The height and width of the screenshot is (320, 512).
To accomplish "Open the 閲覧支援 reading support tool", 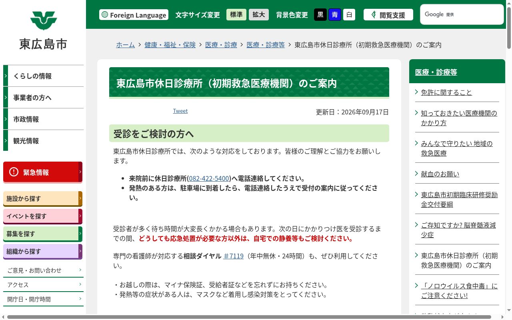I will (x=388, y=15).
